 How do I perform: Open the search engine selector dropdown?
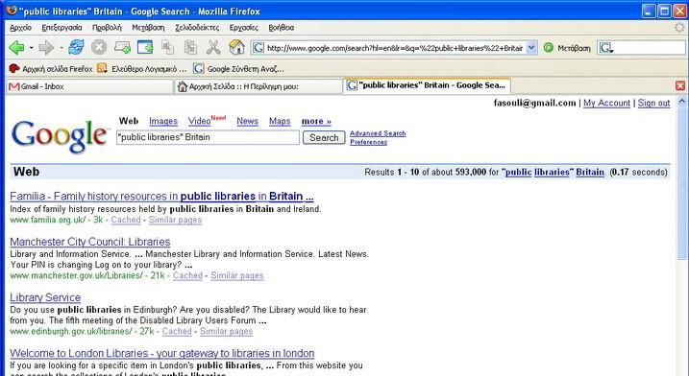point(606,48)
